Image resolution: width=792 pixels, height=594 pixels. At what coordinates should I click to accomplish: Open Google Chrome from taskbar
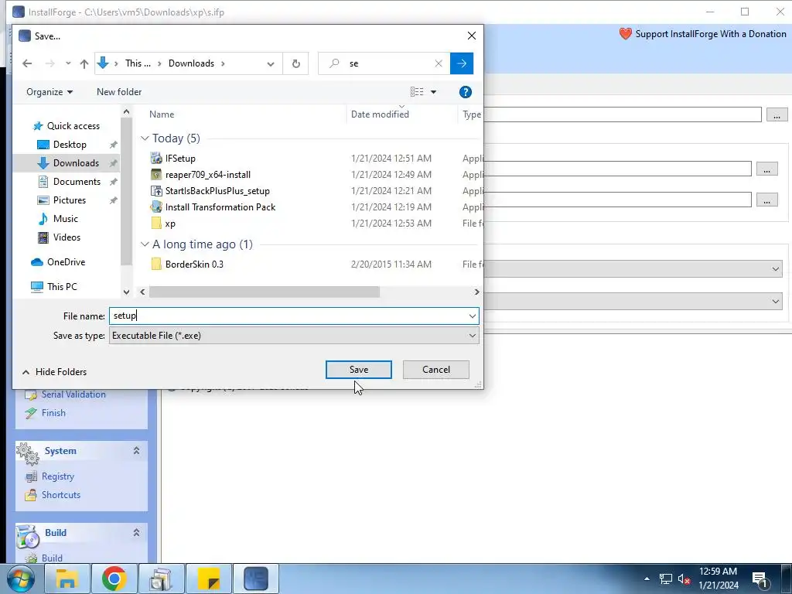click(114, 579)
